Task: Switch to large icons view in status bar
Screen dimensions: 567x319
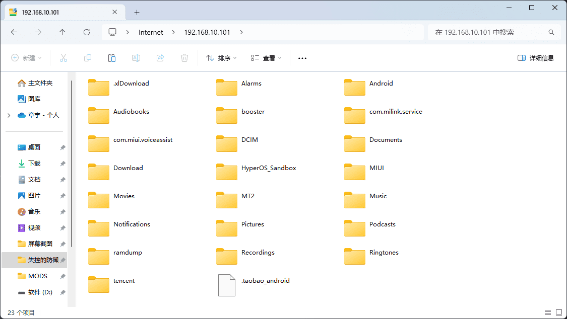Action: point(559,312)
